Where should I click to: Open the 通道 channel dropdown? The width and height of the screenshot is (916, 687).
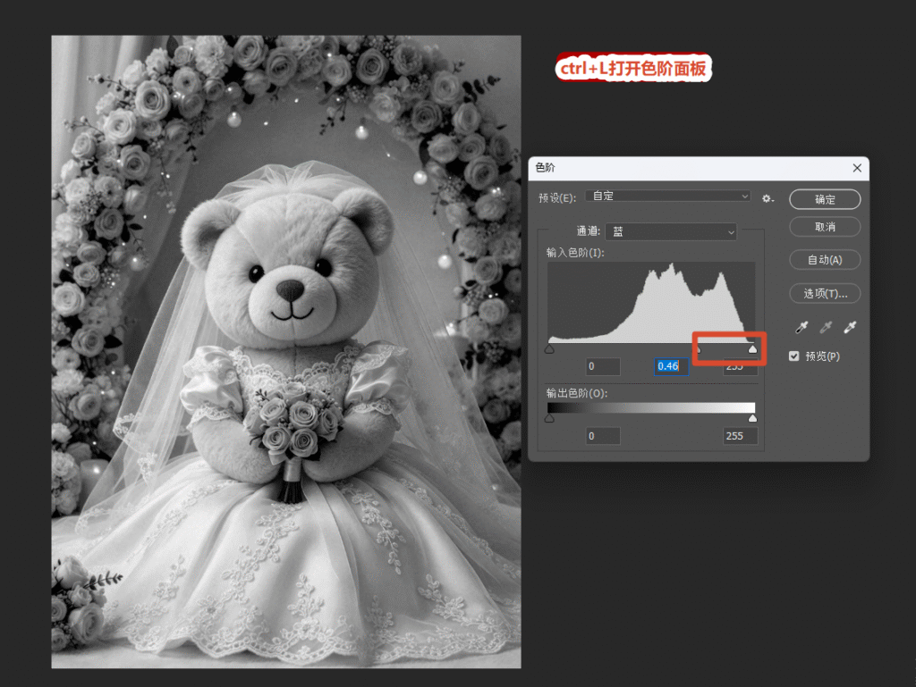(x=671, y=231)
